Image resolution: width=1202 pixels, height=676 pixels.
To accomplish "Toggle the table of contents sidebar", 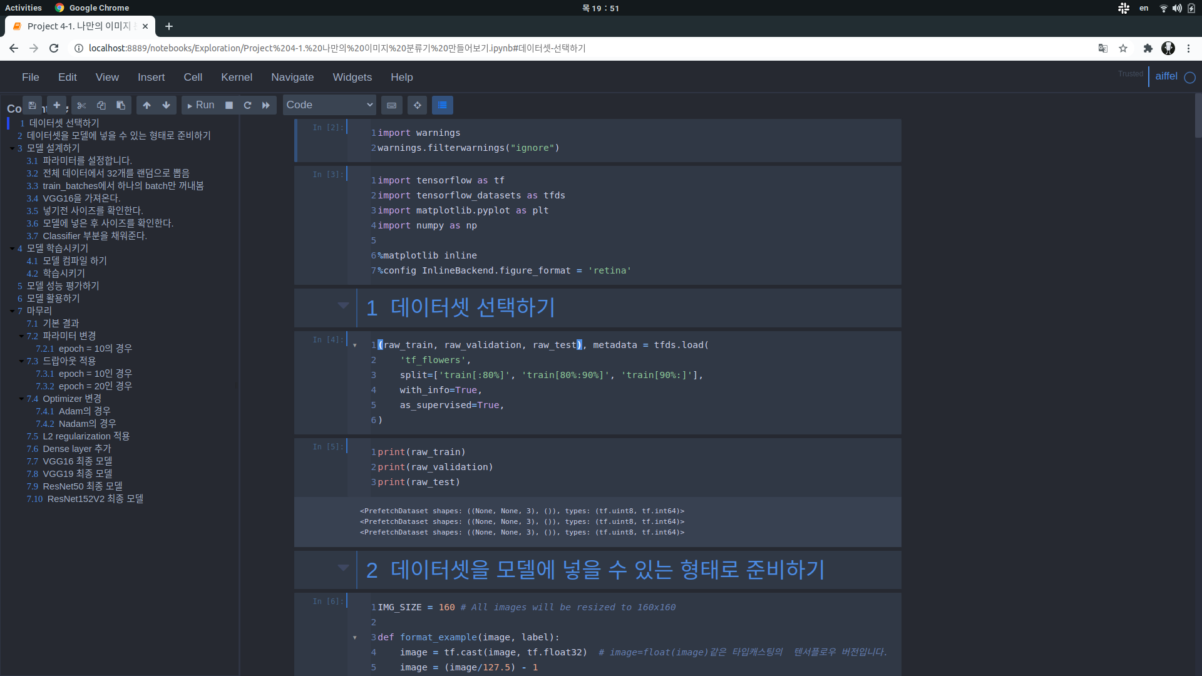I will 443,105.
